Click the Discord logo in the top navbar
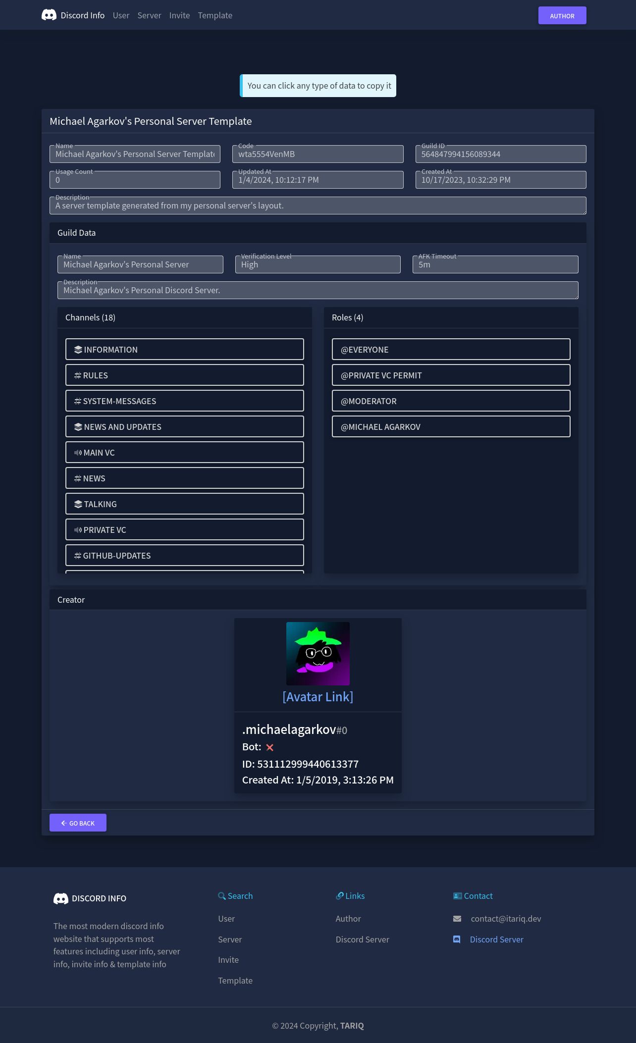This screenshot has width=636, height=1043. (x=49, y=15)
